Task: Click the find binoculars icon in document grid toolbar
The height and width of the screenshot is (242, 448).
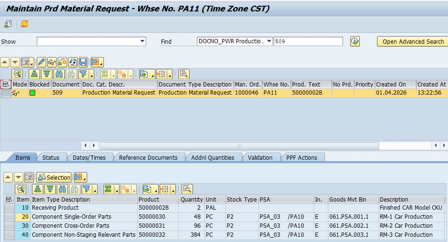Action: coord(59,74)
